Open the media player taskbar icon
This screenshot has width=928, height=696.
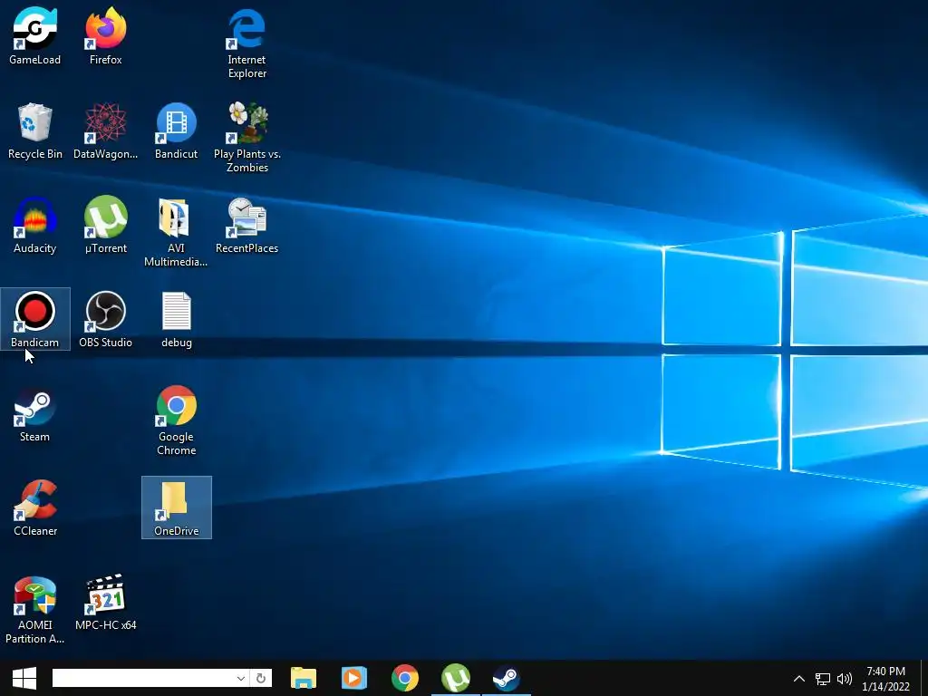[354, 678]
